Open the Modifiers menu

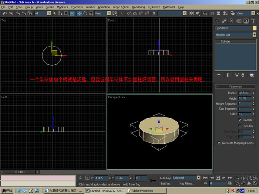(x=62, y=7)
